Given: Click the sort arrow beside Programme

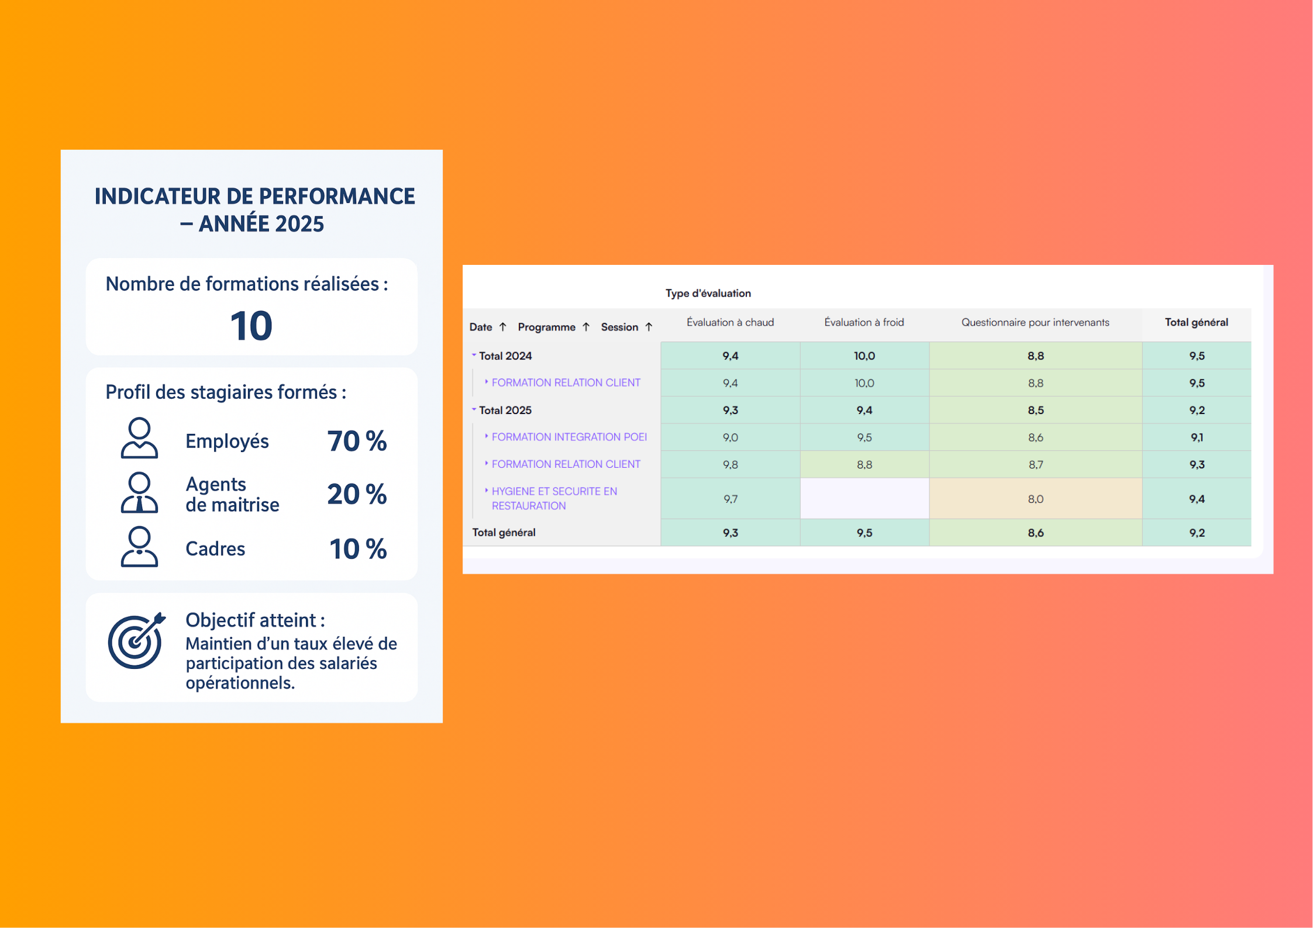Looking at the screenshot, I should (587, 327).
